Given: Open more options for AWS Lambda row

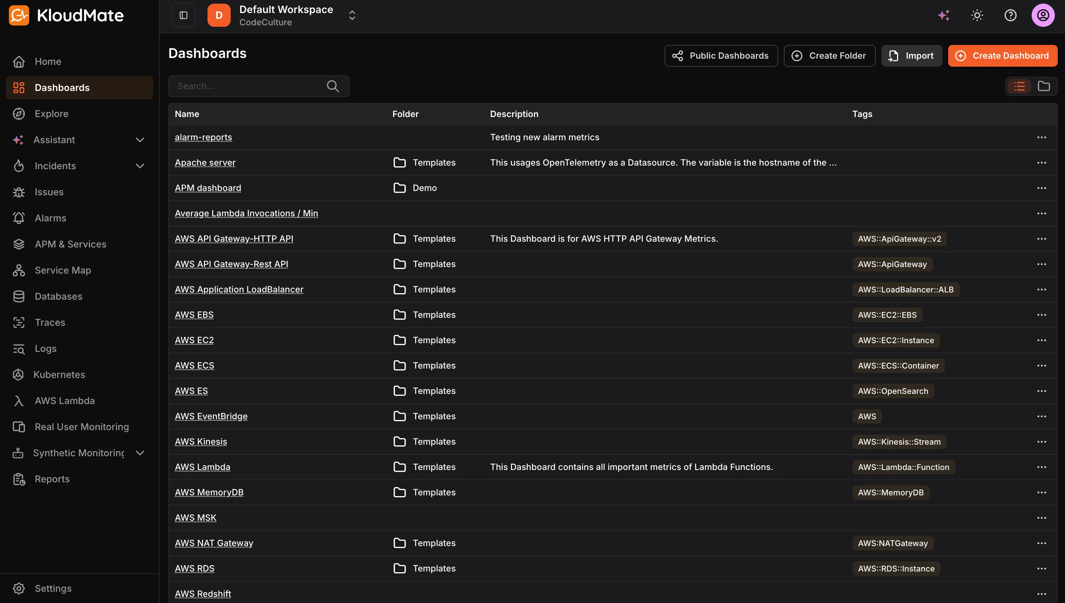Looking at the screenshot, I should (1041, 467).
